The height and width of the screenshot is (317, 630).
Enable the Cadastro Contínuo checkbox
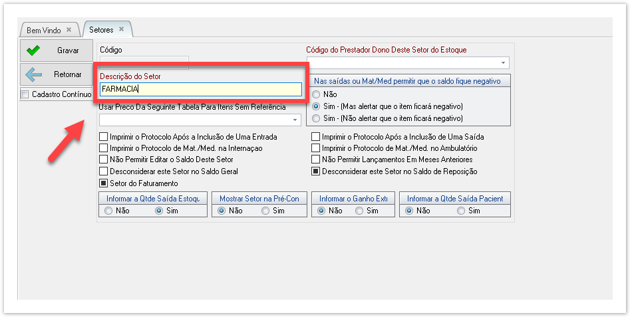click(x=25, y=94)
